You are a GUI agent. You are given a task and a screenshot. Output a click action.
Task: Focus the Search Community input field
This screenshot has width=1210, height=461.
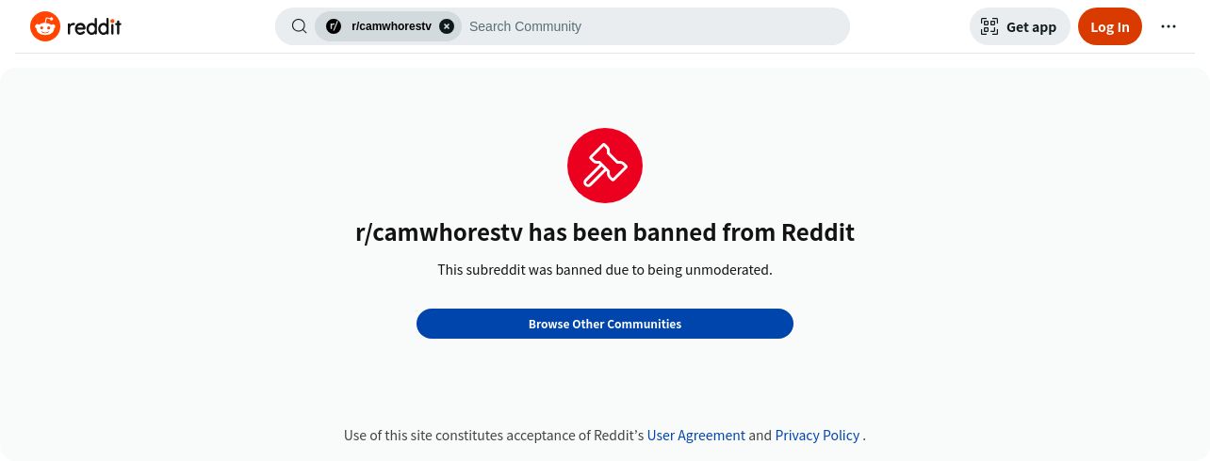(x=655, y=26)
